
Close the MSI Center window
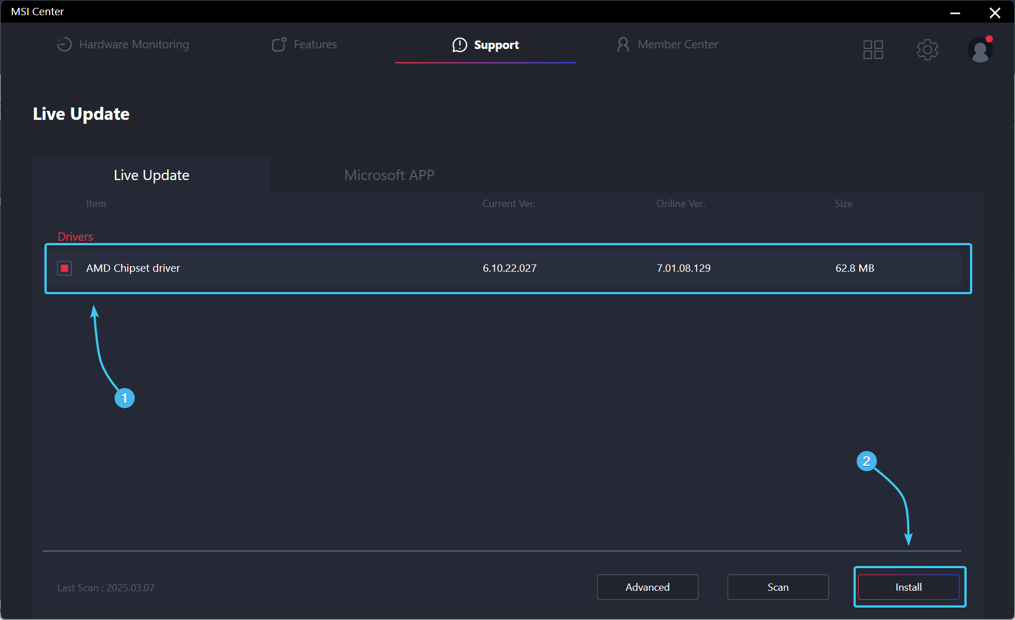(995, 12)
